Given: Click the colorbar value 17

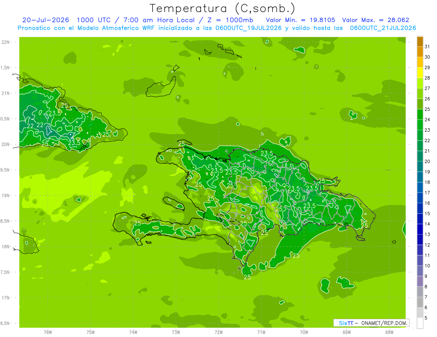Looking at the screenshot, I should tap(427, 193).
